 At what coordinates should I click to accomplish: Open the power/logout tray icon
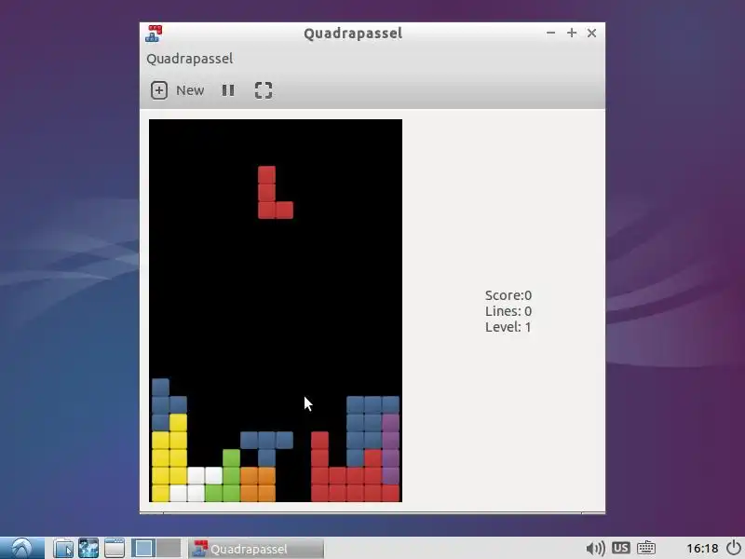pos(734,548)
